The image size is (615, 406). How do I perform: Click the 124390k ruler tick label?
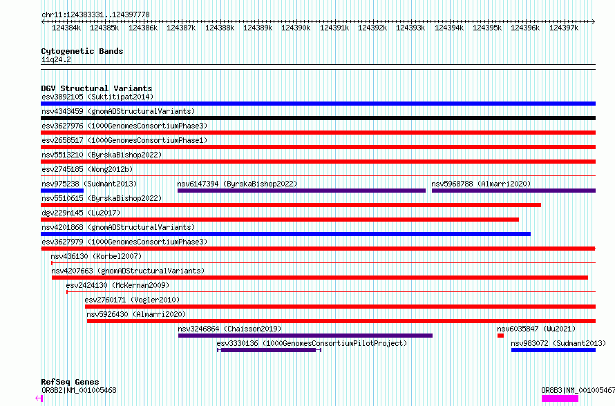coord(296,28)
